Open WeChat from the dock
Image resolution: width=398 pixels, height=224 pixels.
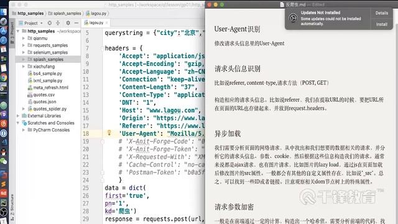tap(4, 161)
